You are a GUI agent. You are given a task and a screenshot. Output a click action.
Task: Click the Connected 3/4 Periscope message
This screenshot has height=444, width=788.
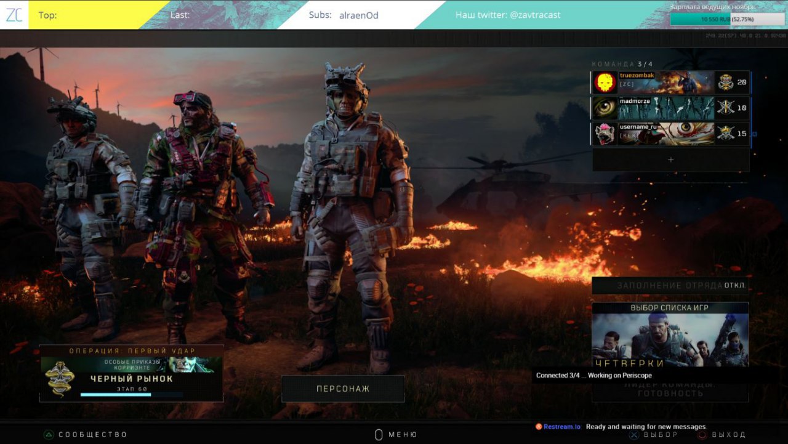click(x=593, y=376)
